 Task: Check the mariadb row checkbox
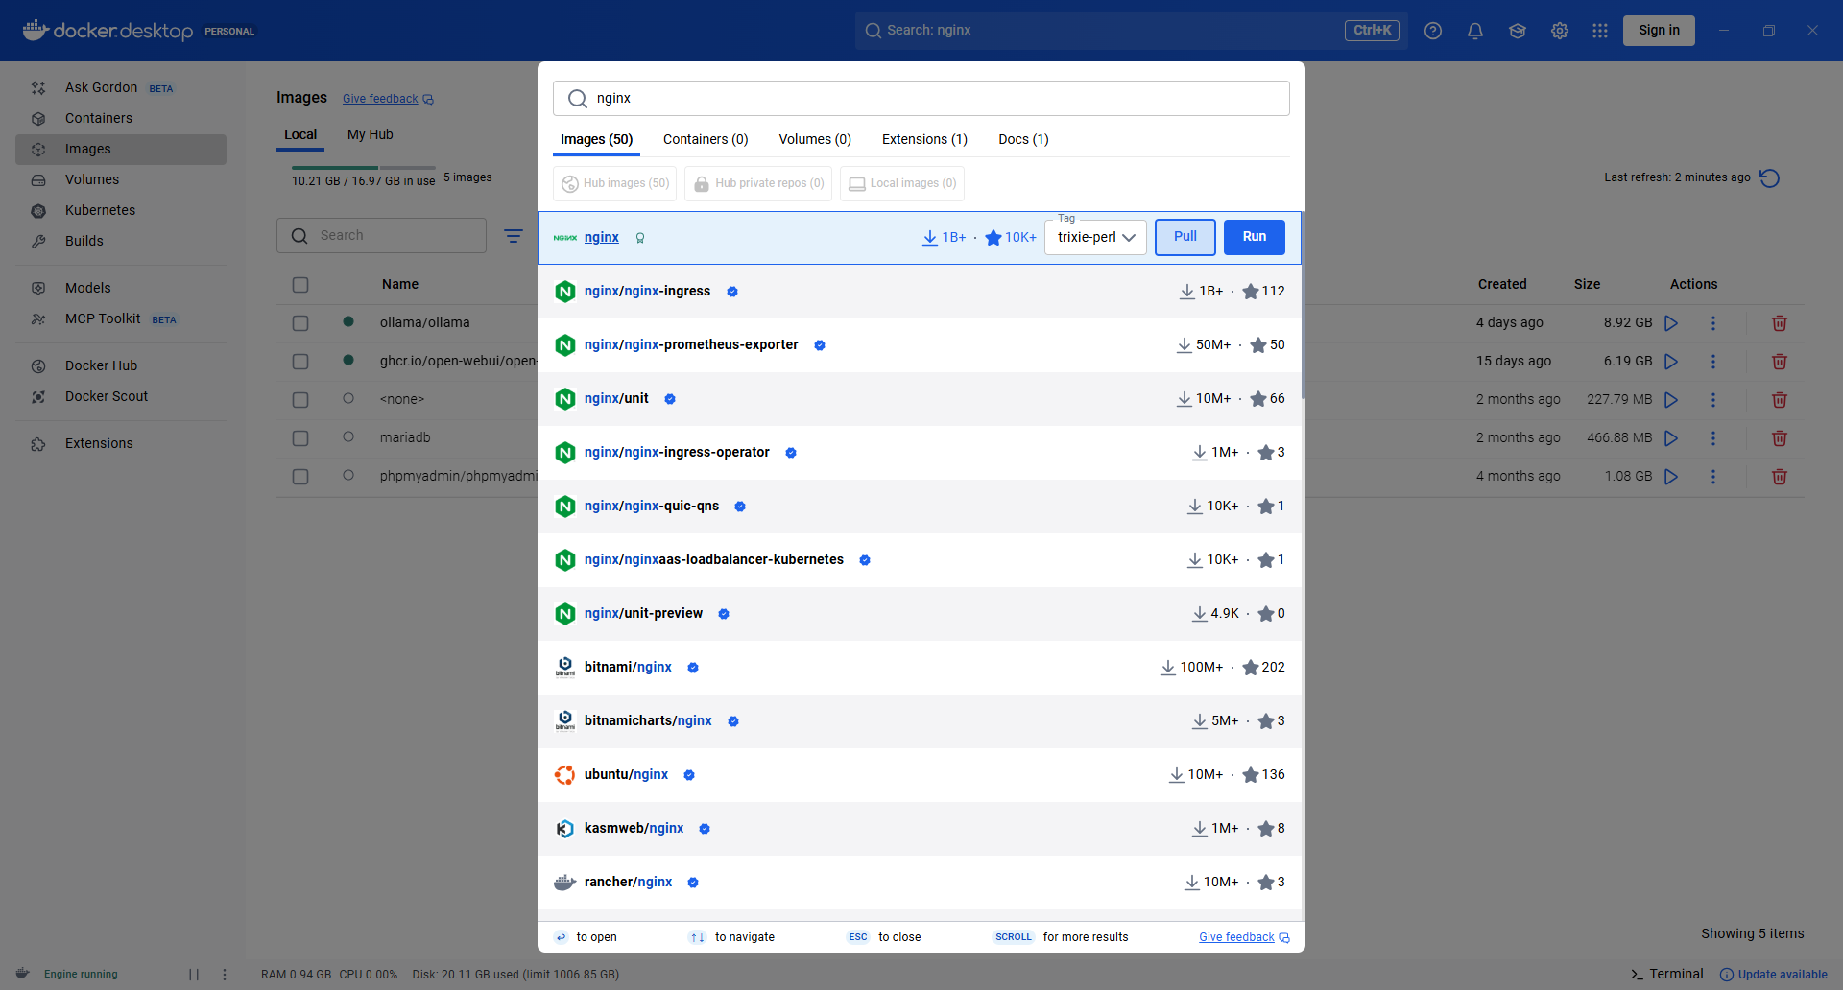coord(300,438)
